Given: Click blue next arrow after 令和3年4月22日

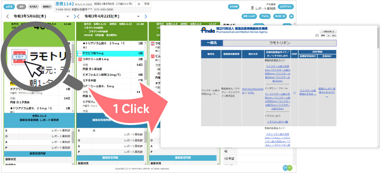Looking at the screenshot, I should [145, 16].
